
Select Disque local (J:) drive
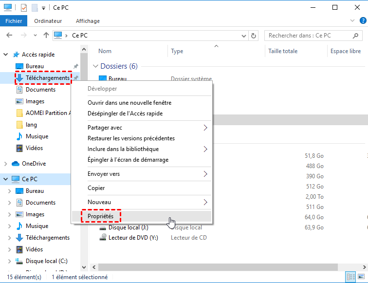coord(128,227)
